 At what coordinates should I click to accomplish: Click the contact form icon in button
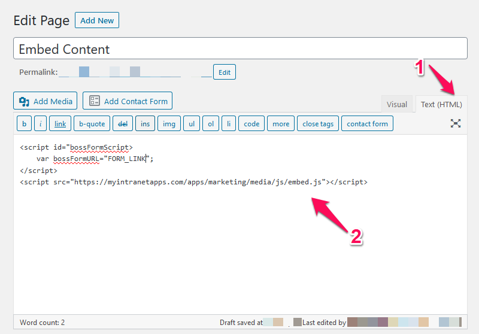pyautogui.click(x=95, y=101)
